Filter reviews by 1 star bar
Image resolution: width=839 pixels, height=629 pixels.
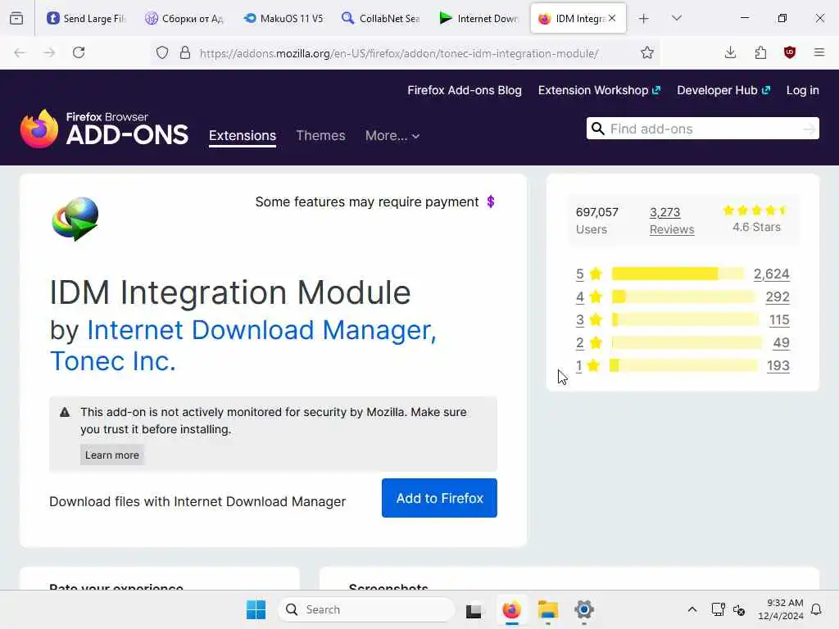[683, 366]
